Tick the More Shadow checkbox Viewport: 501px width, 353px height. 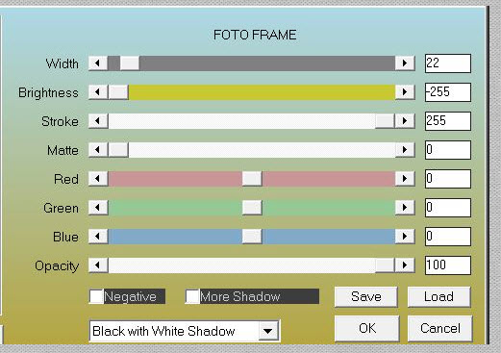[x=192, y=296]
